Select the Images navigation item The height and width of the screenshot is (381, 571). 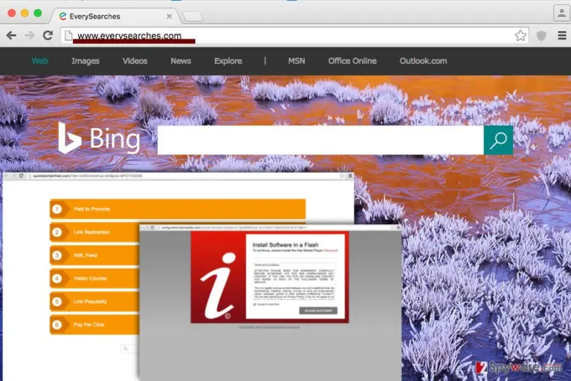pos(86,61)
